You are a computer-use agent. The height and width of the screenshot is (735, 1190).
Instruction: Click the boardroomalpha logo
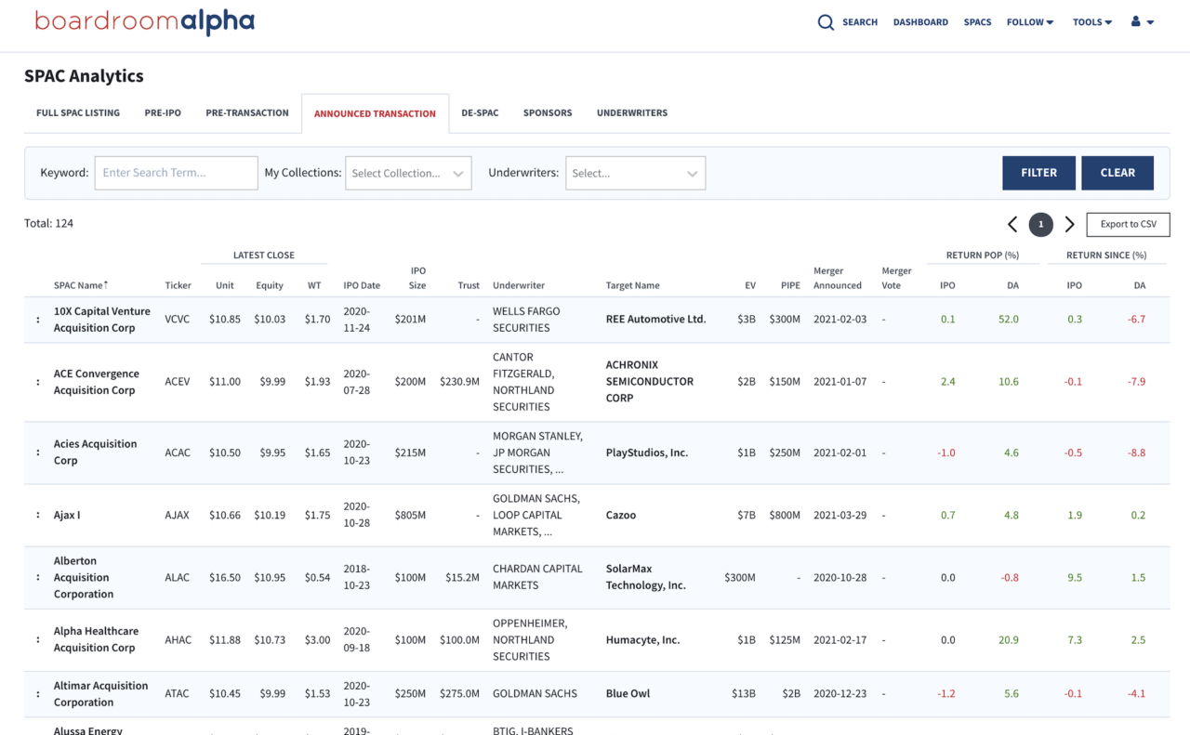[144, 20]
